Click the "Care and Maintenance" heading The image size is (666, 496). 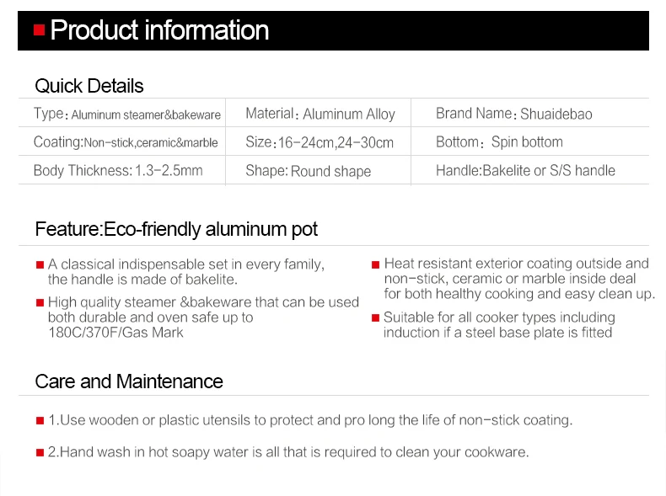(x=129, y=381)
